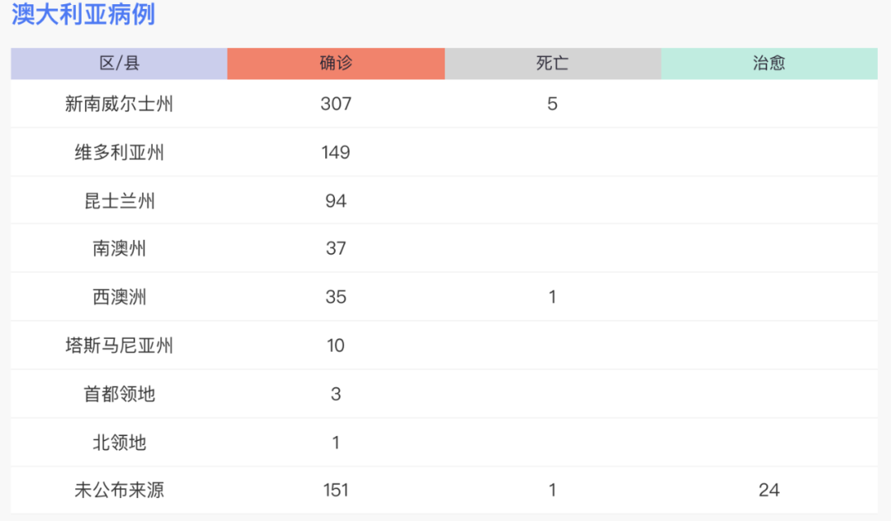Click death count 5 for 新南威尔士州
This screenshot has height=521, width=891.
552,104
